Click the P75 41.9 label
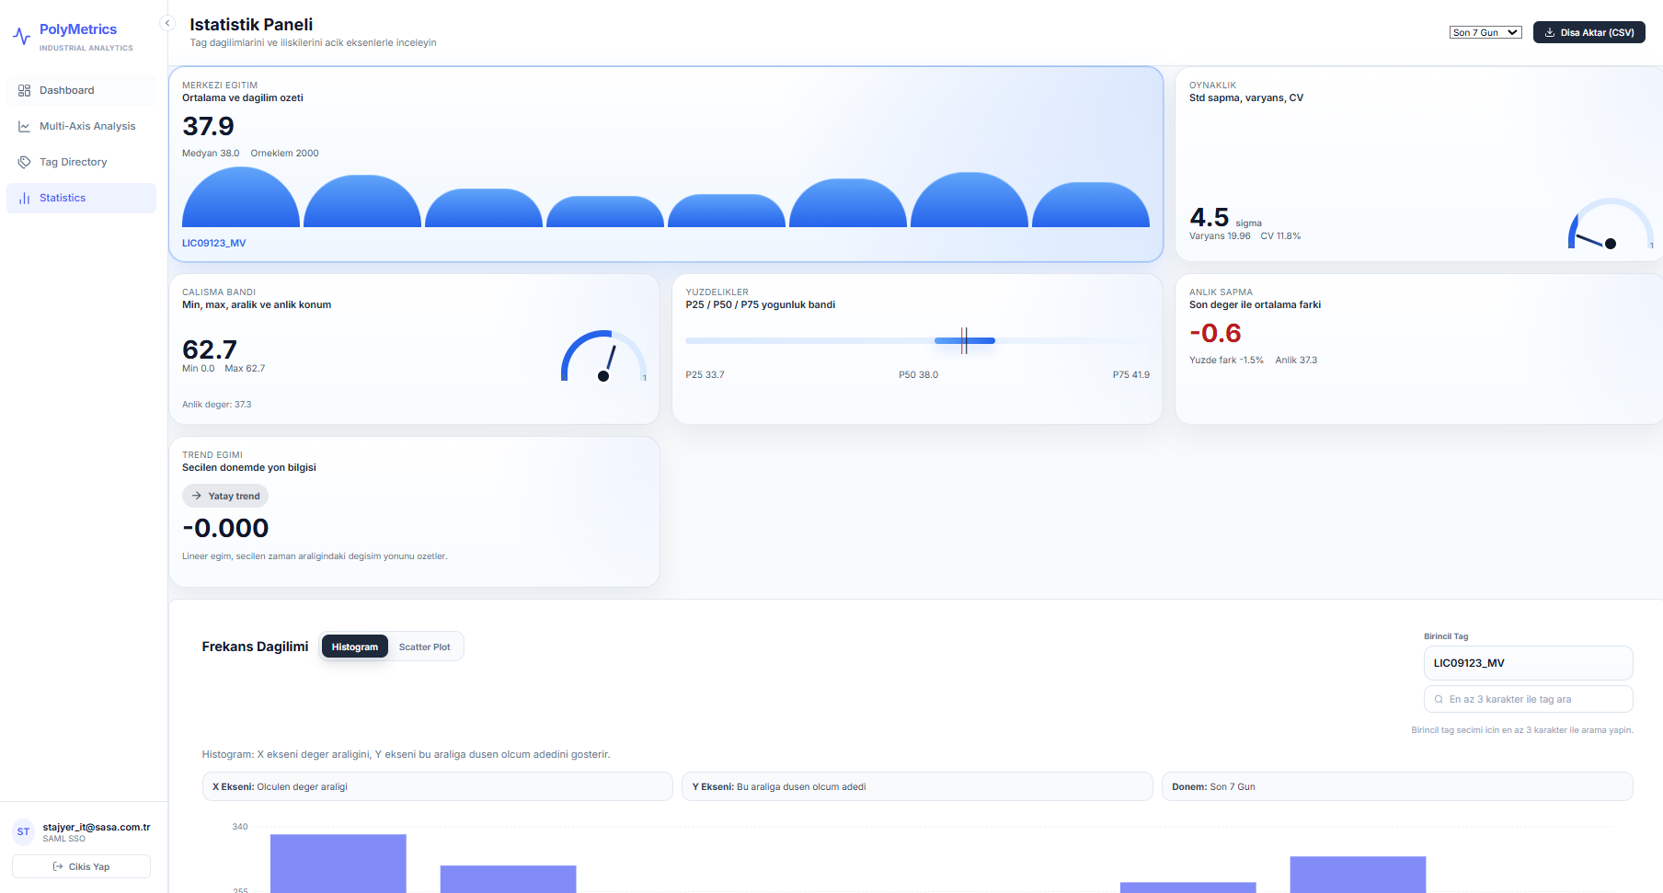The height and width of the screenshot is (893, 1663). pyautogui.click(x=1130, y=375)
